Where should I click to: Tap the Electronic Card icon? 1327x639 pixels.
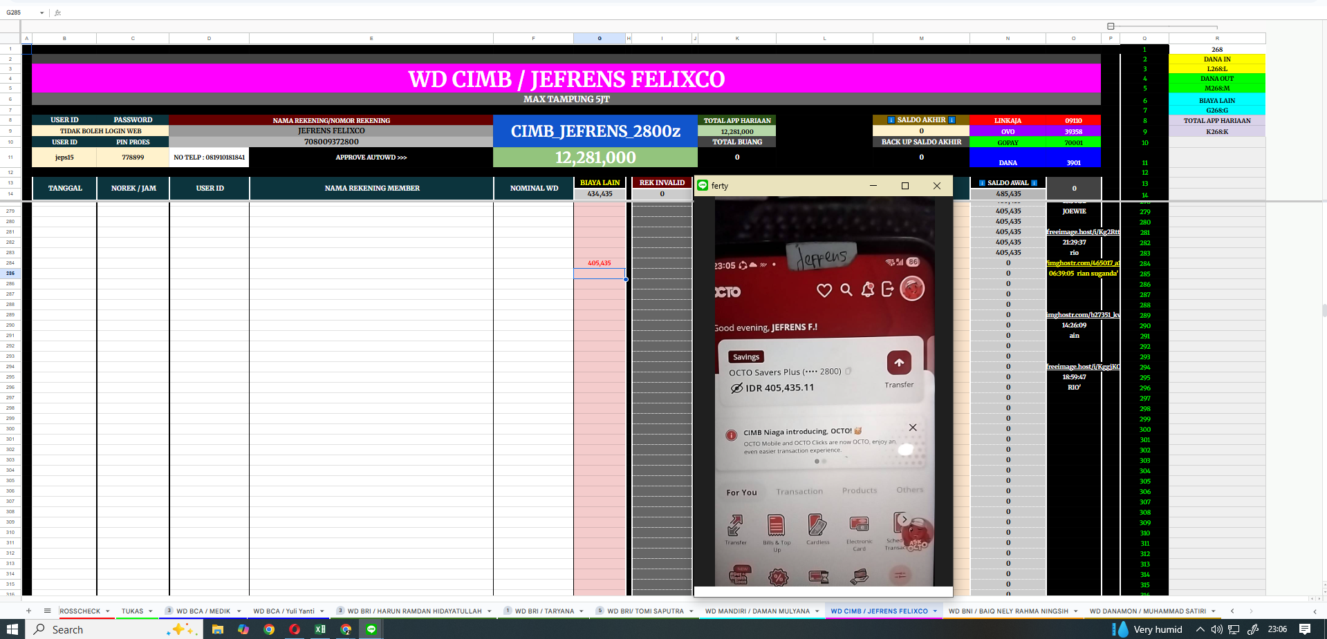859,524
